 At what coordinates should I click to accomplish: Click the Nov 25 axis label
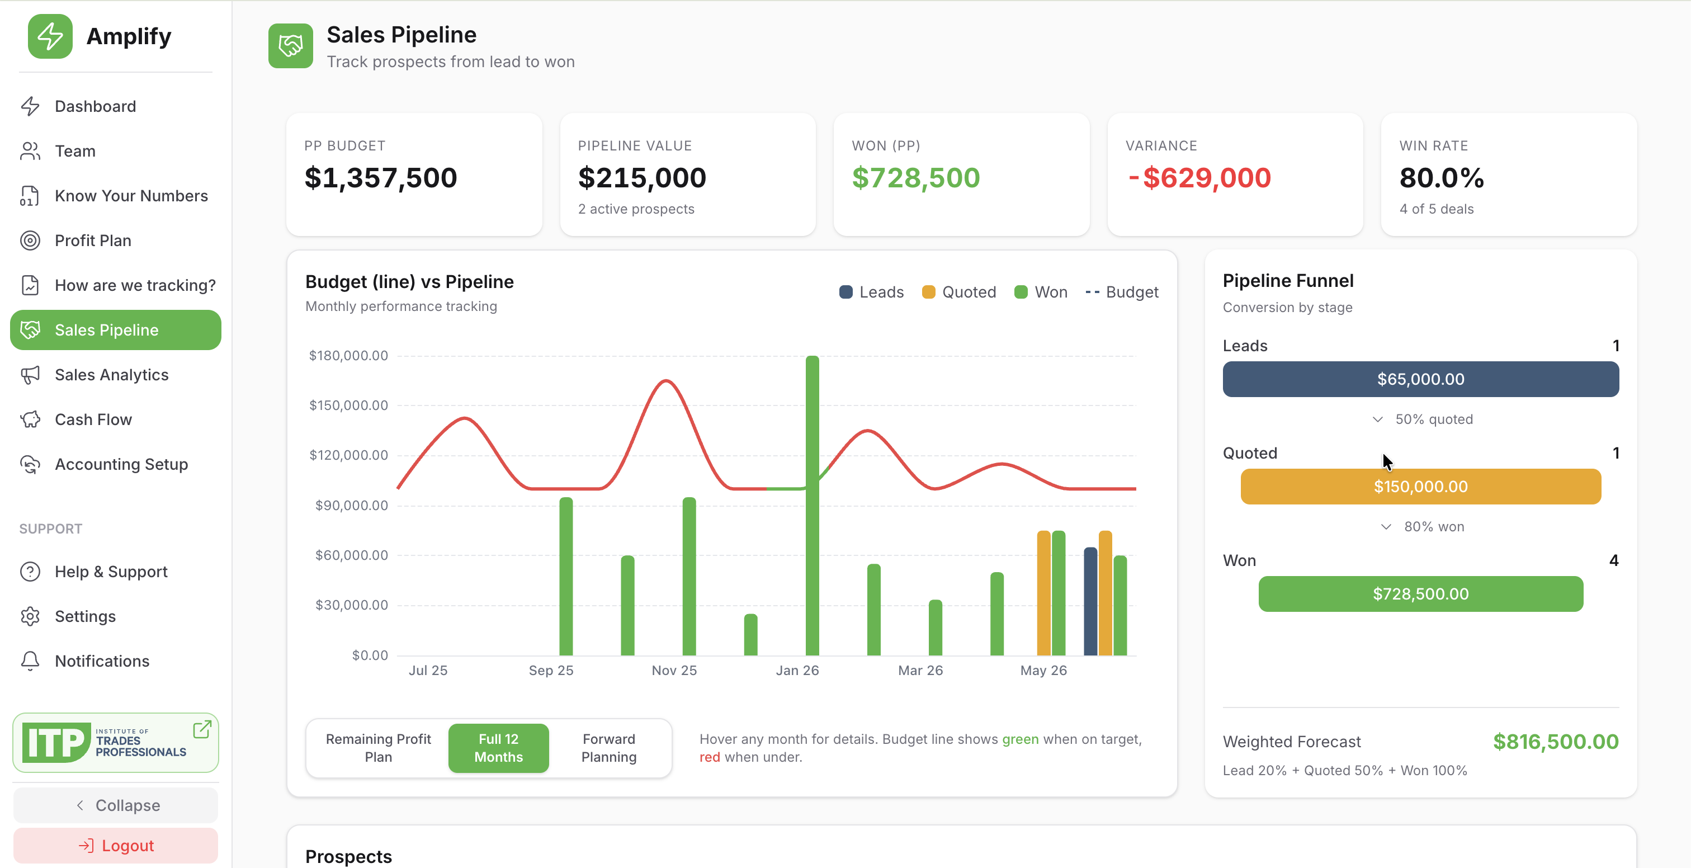pyautogui.click(x=674, y=671)
